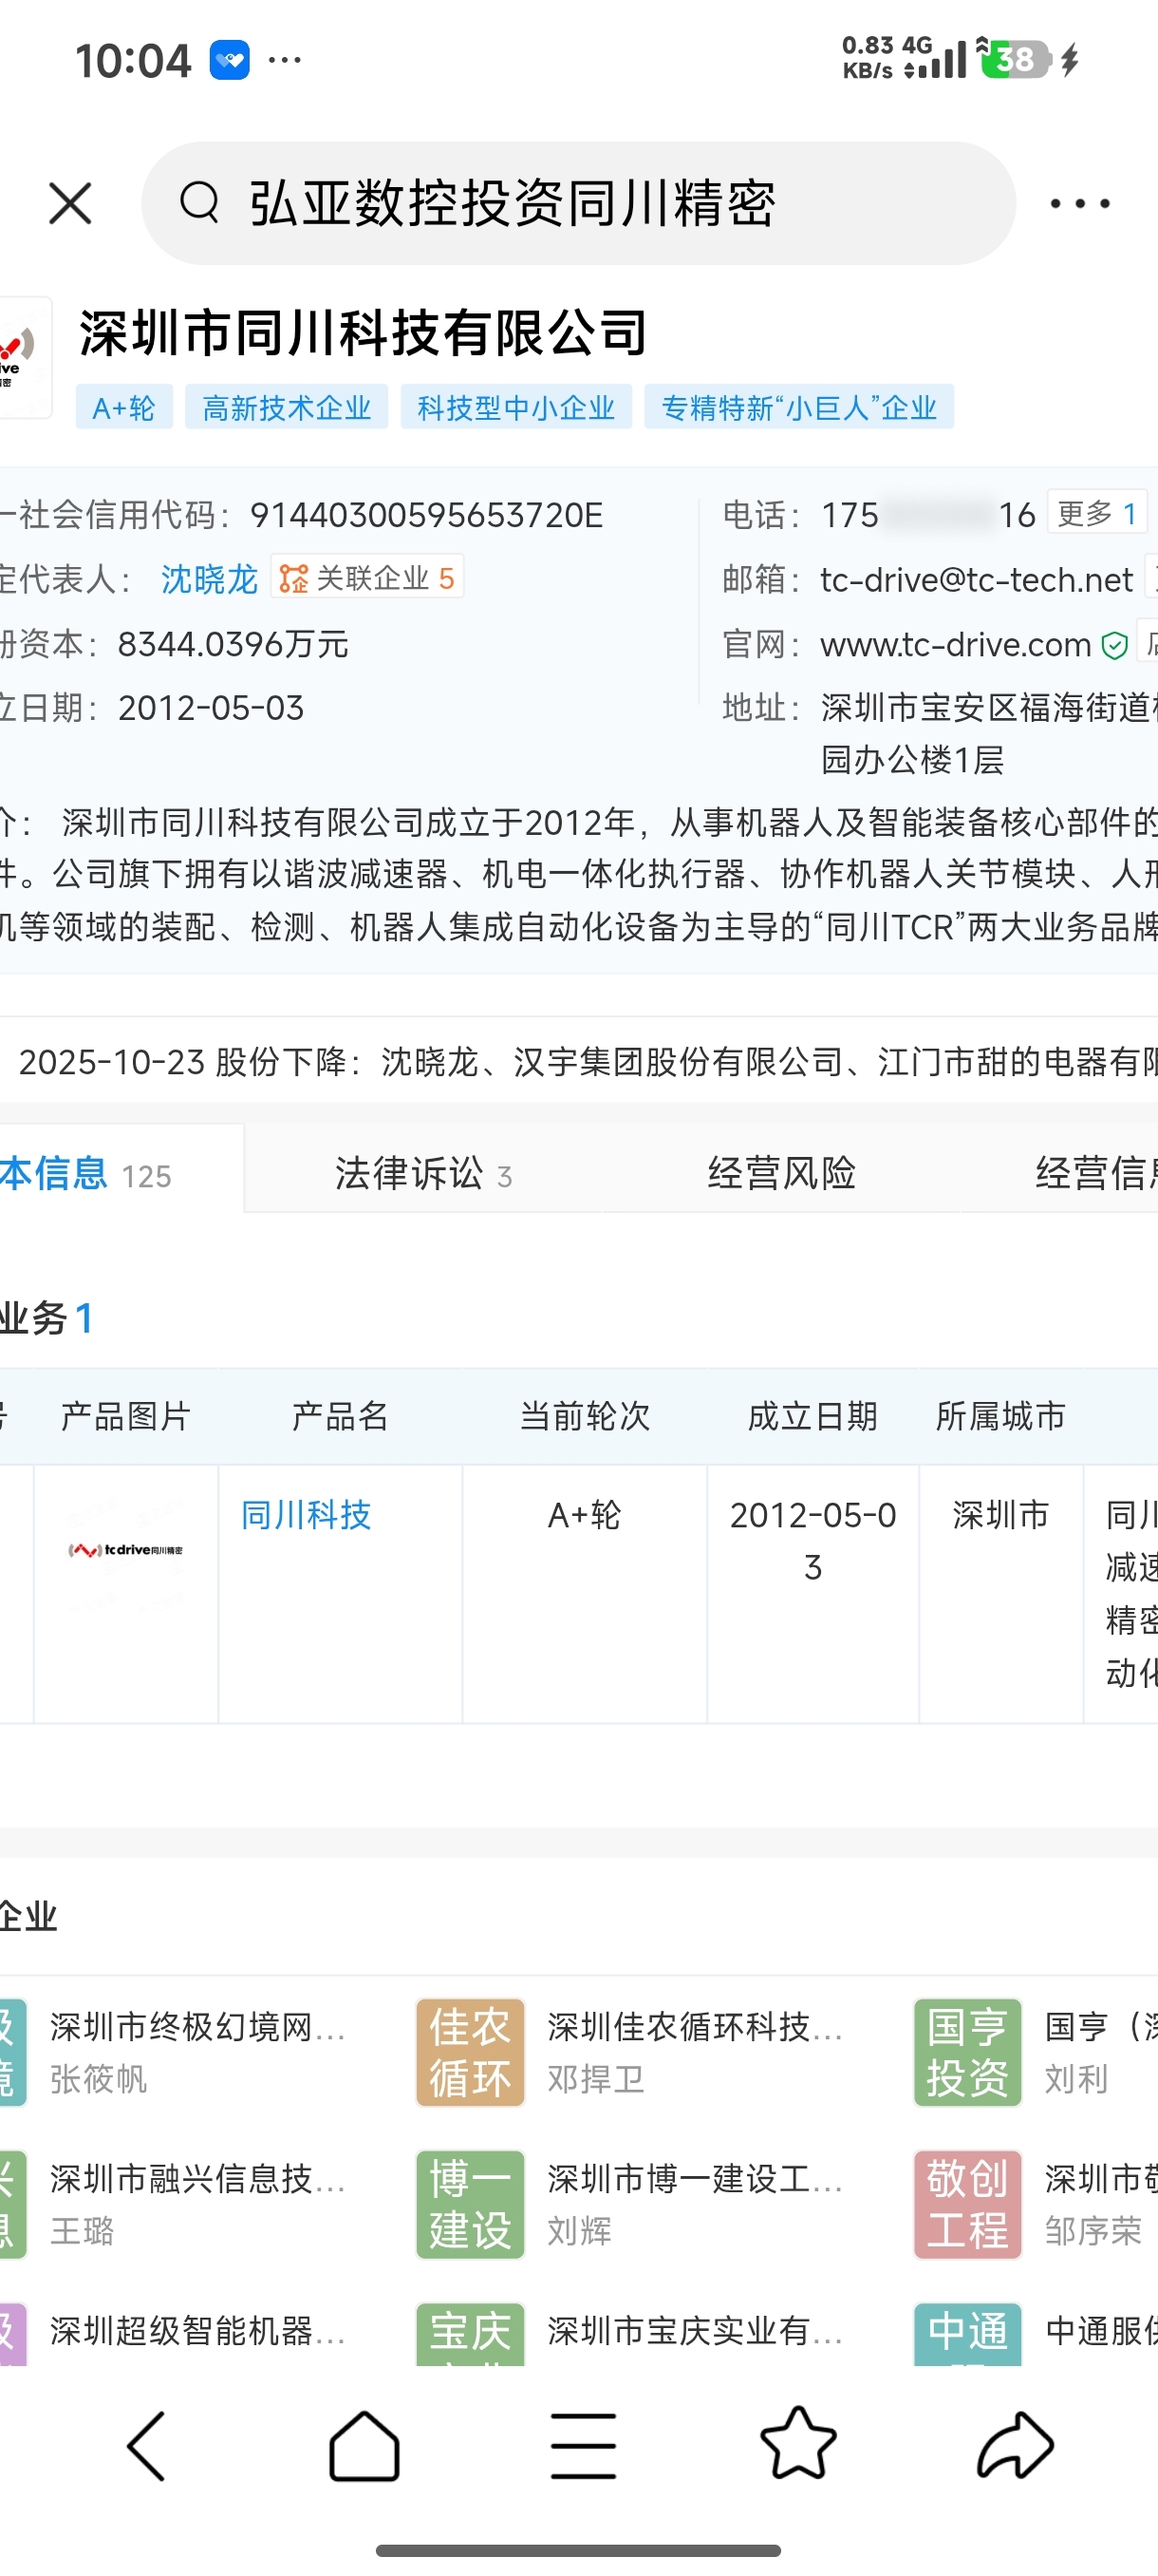
Task: Tap the company title 深圳市同川科技有限公司
Action: click(x=364, y=333)
